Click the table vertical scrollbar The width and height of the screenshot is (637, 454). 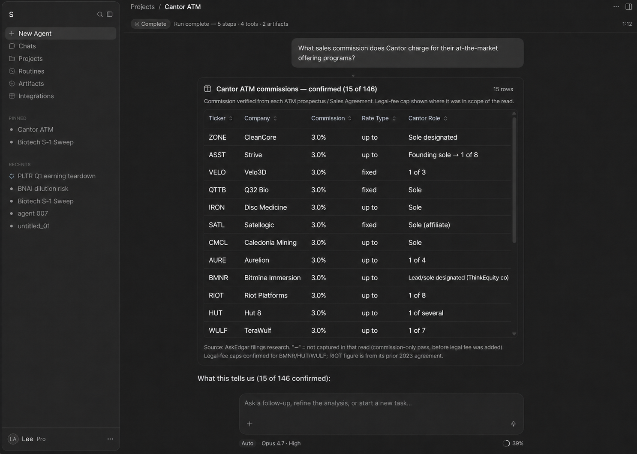pyautogui.click(x=514, y=180)
